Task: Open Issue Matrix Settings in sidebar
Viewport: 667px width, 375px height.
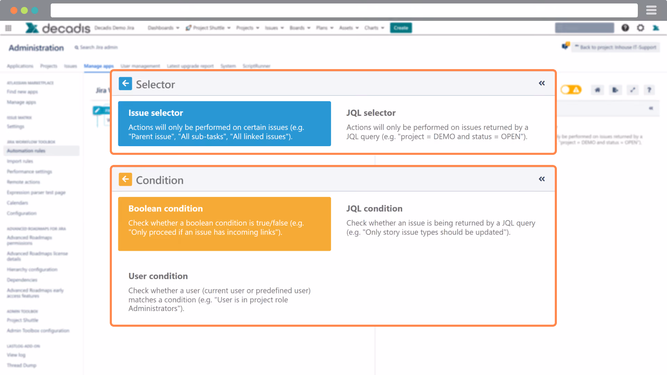Action: click(x=16, y=126)
